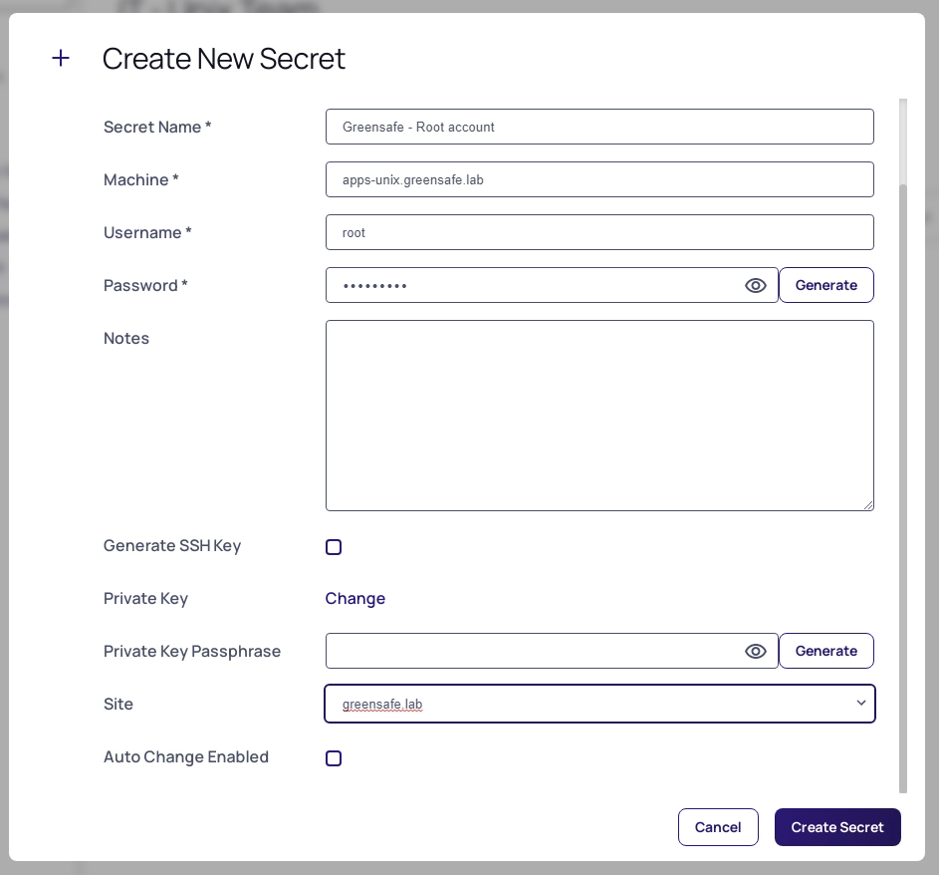Cancel the new secret dialog
The width and height of the screenshot is (939, 875).
pyautogui.click(x=717, y=827)
